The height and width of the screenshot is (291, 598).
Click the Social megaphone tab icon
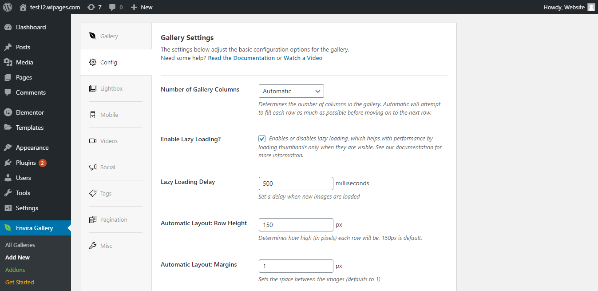93,167
